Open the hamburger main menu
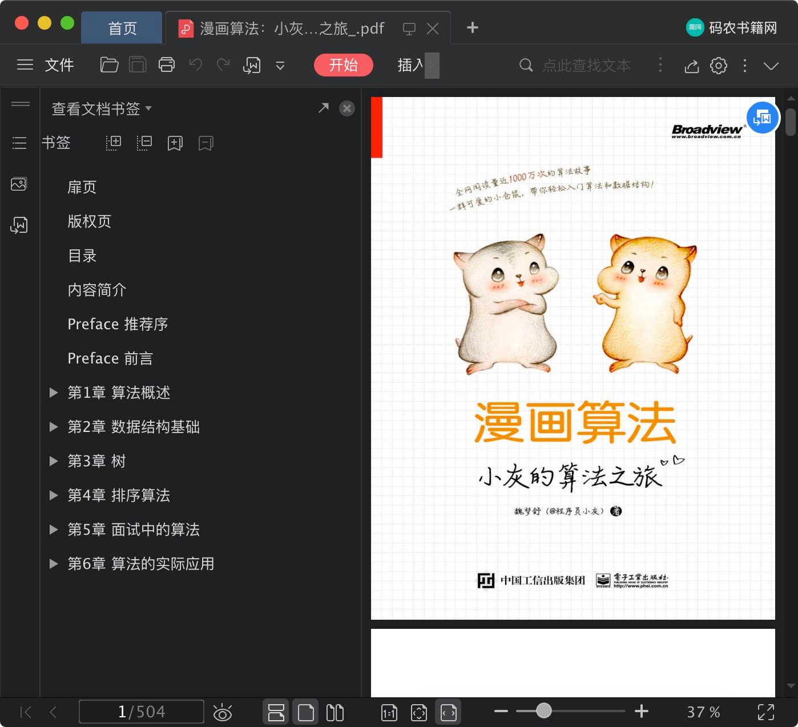The image size is (798, 727). click(25, 65)
